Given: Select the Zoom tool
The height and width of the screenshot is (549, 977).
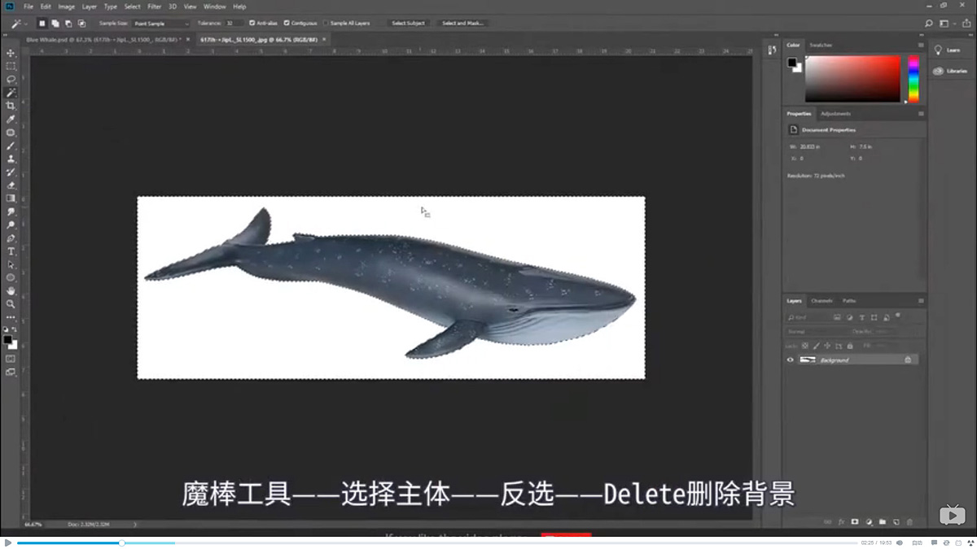Looking at the screenshot, I should (x=11, y=304).
